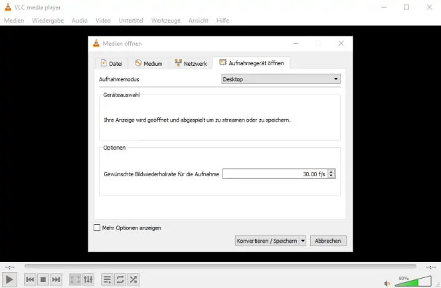The height and width of the screenshot is (288, 441).
Task: Seek on the playback progress bar
Action: (x=220, y=266)
